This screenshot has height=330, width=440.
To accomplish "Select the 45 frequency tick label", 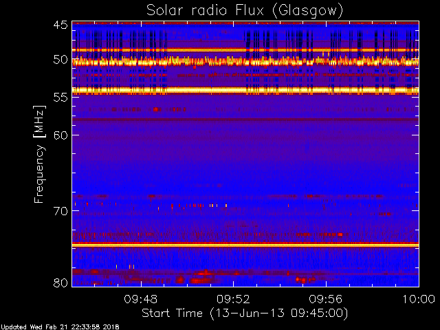I will 60,25.
